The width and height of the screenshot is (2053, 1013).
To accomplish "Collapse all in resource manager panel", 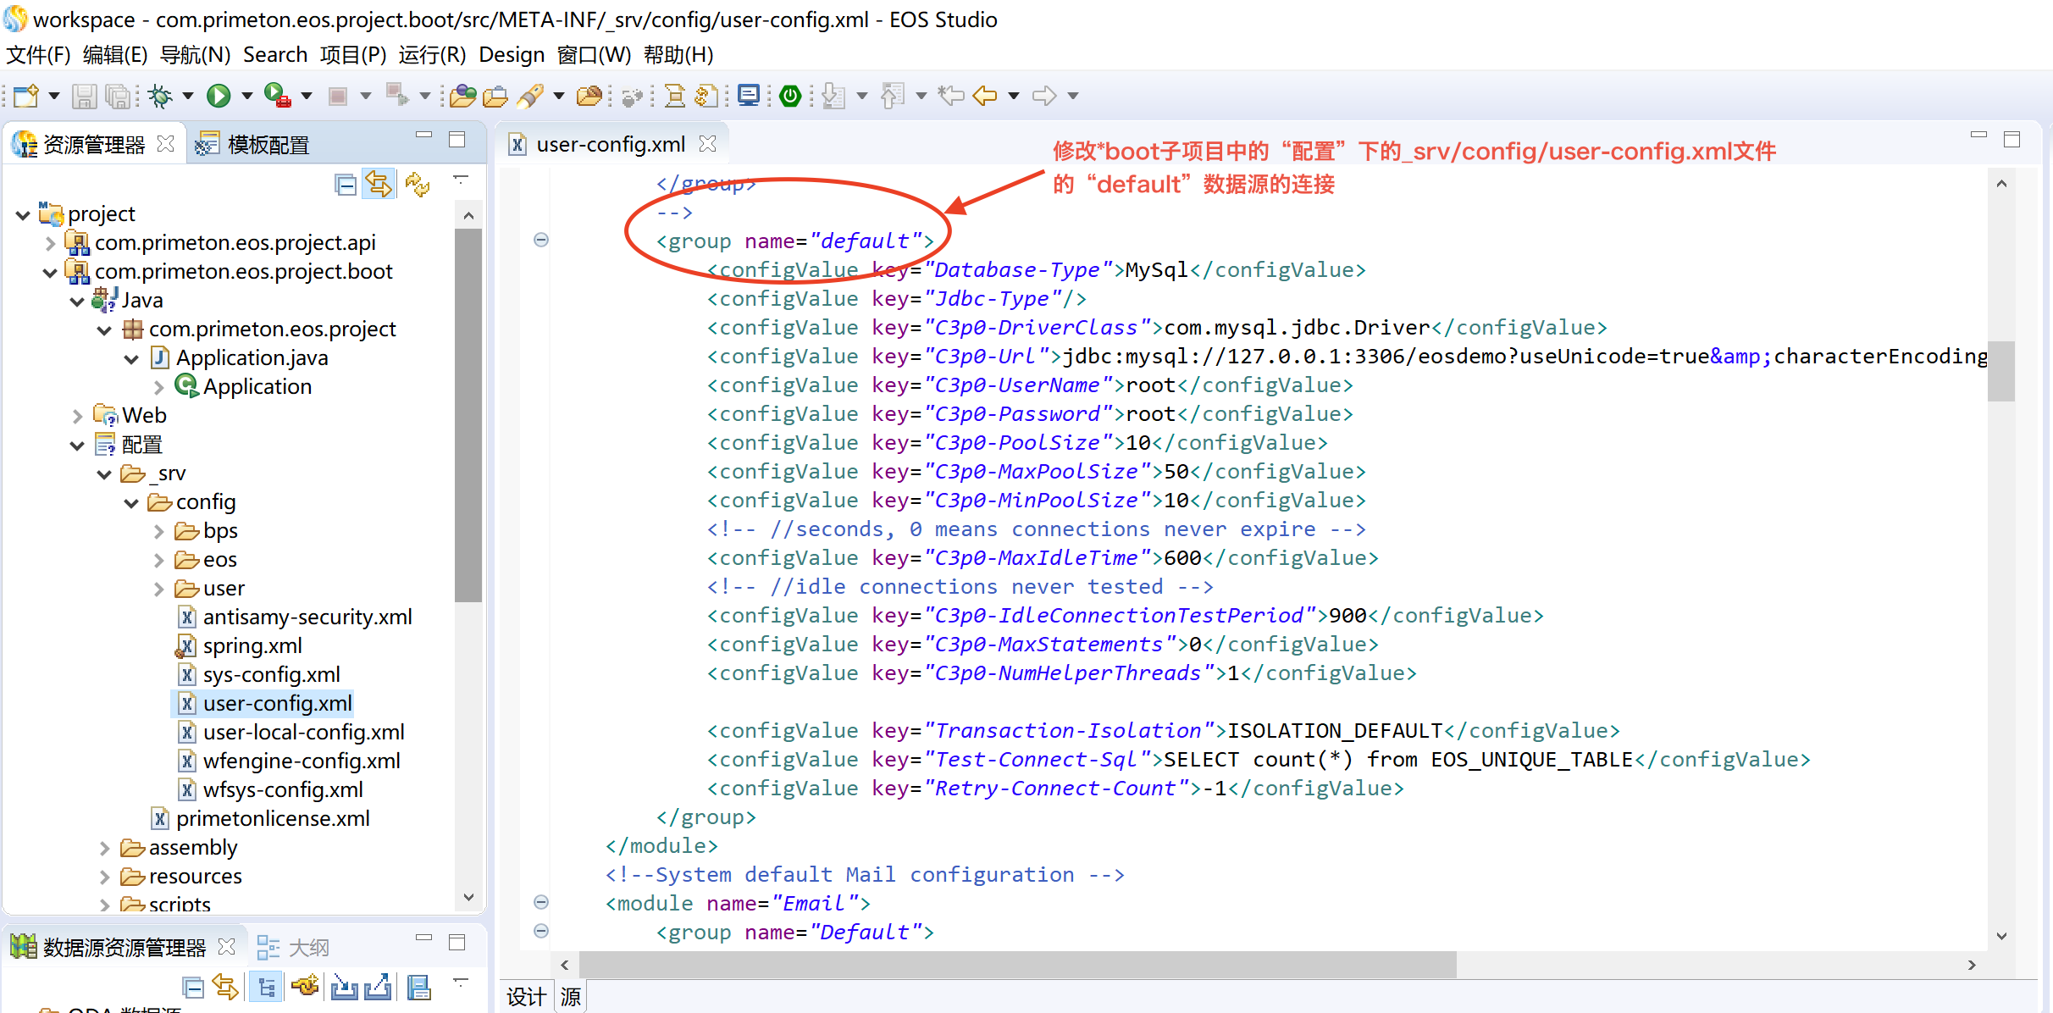I will click(345, 184).
